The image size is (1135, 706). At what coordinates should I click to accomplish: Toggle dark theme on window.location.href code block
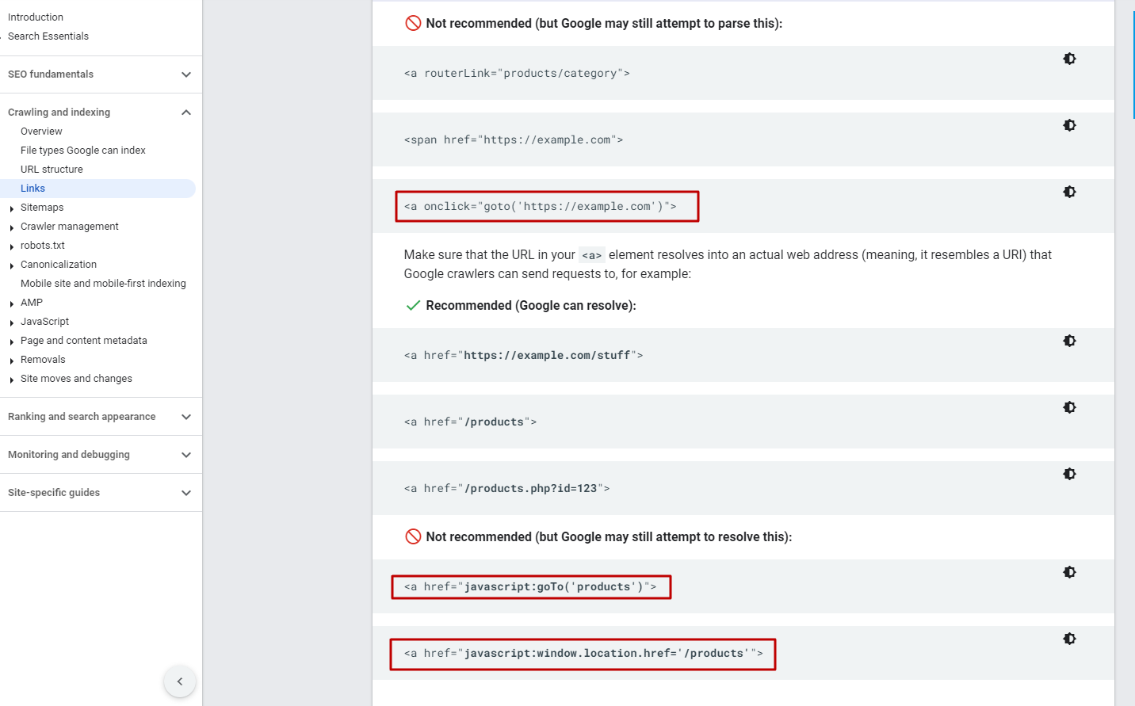point(1069,639)
